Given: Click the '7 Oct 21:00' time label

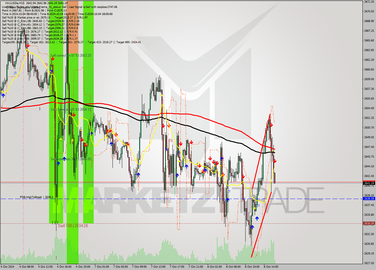Looking at the screenshot, I should [x=196, y=267].
